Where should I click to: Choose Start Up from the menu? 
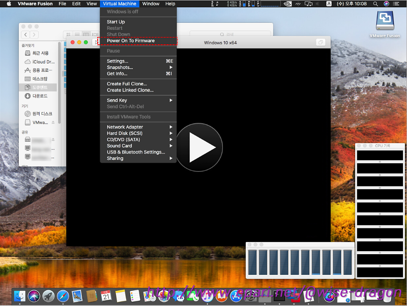tap(138, 22)
